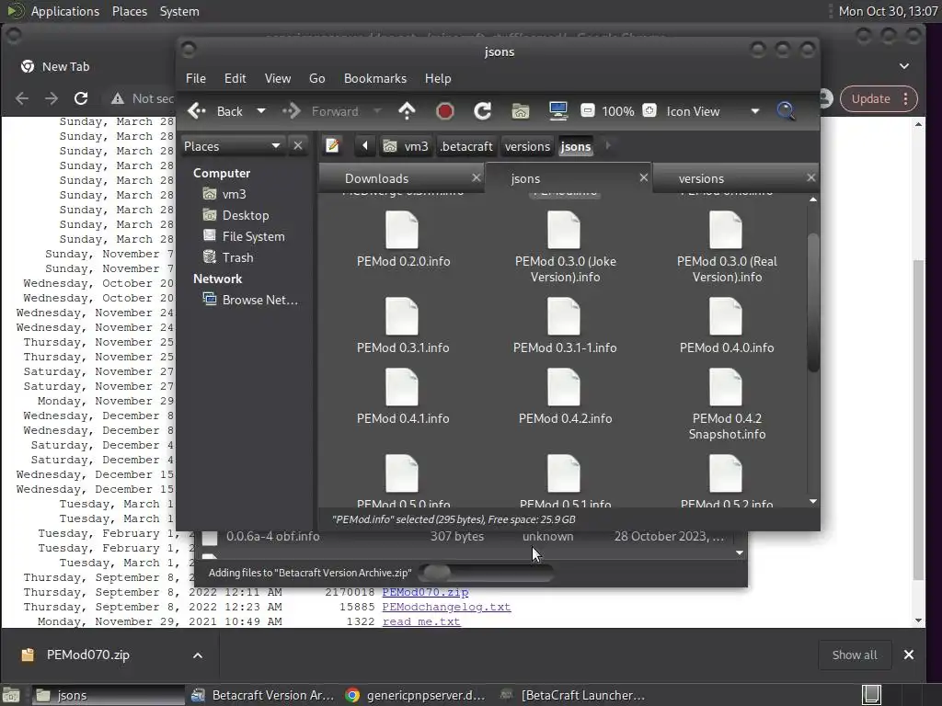Switch to BetaCraft Launcher taskbar window
This screenshot has width=942, height=706.
(x=572, y=695)
